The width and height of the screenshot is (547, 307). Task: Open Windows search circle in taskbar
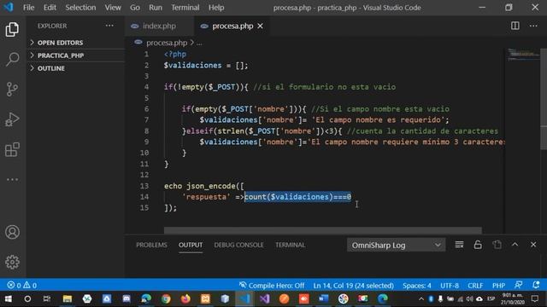tap(27, 298)
